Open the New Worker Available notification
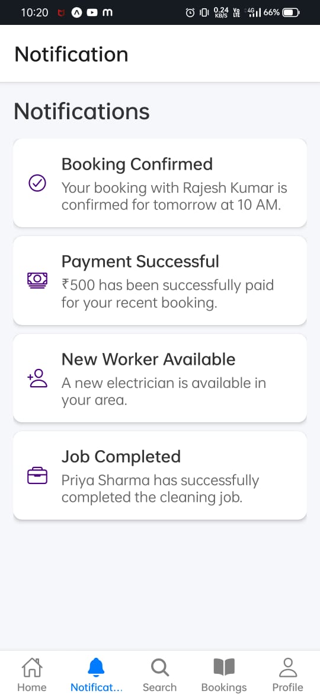Viewport: 320px width, 694px height. [x=160, y=378]
